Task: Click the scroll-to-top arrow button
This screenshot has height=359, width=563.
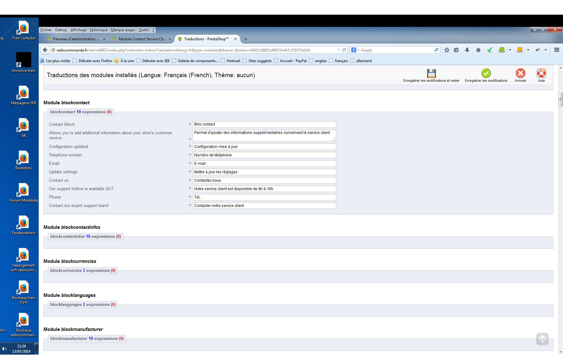Action: (542, 339)
